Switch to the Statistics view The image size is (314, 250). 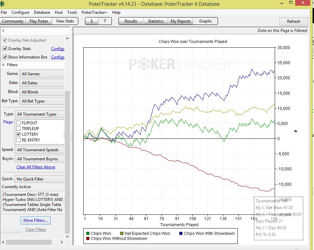point(156,21)
